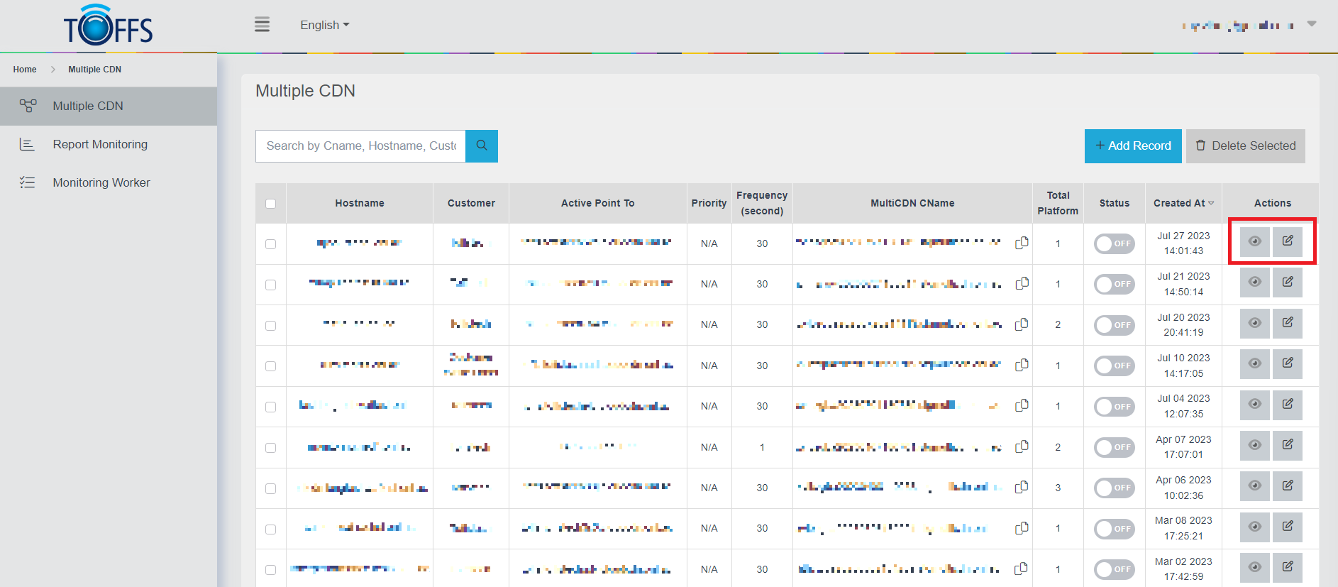
Task: Open edit icon for the Apr 07 2023 row
Action: point(1287,445)
